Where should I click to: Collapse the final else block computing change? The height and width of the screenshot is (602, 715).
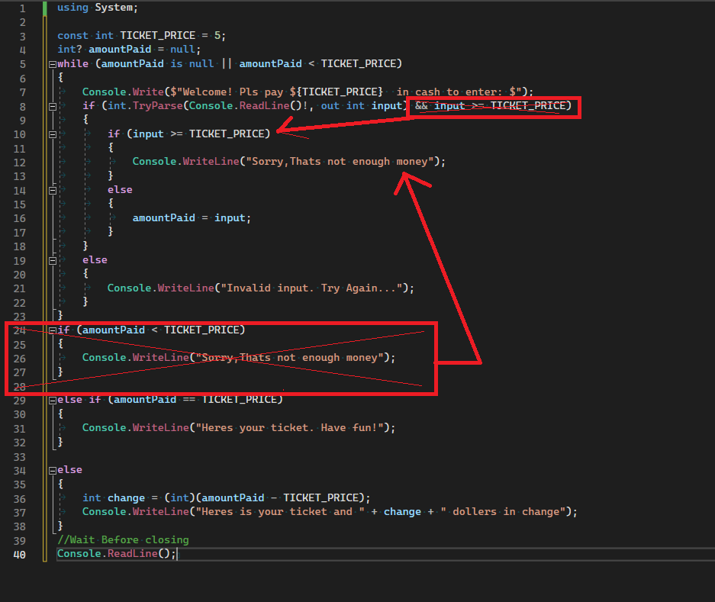52,469
